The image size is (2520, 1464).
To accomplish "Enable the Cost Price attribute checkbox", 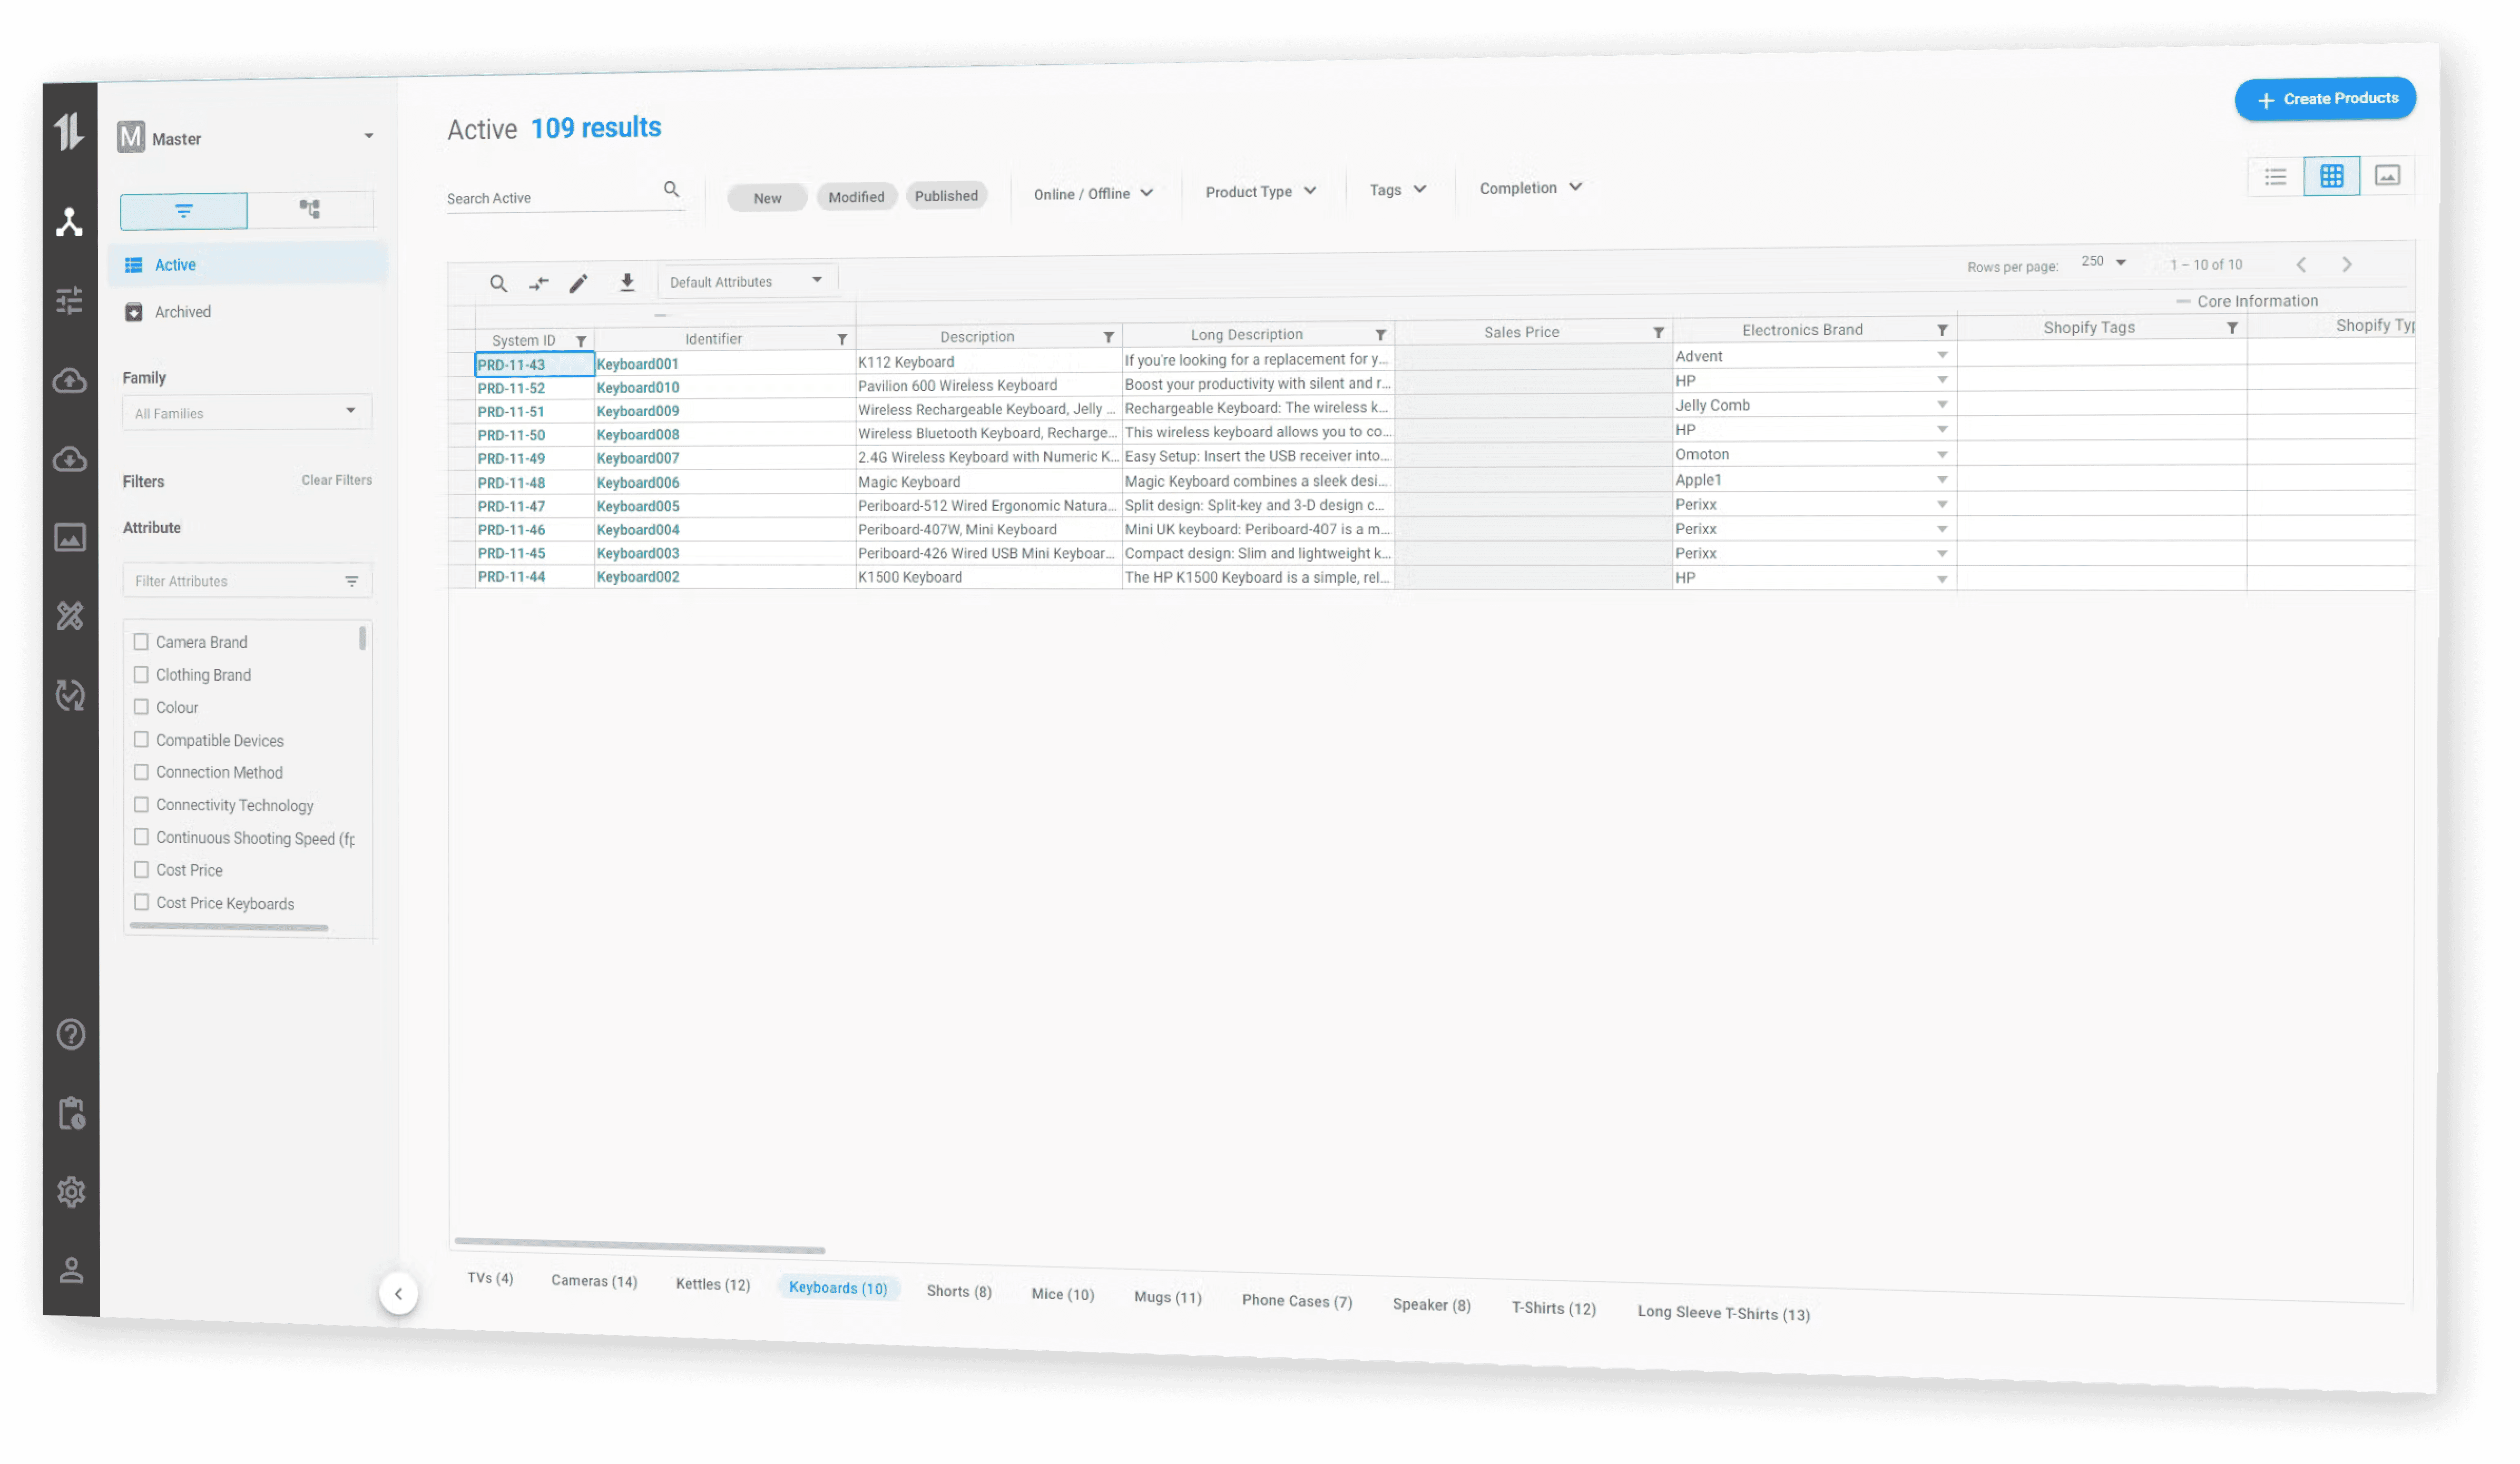I will pos(141,869).
